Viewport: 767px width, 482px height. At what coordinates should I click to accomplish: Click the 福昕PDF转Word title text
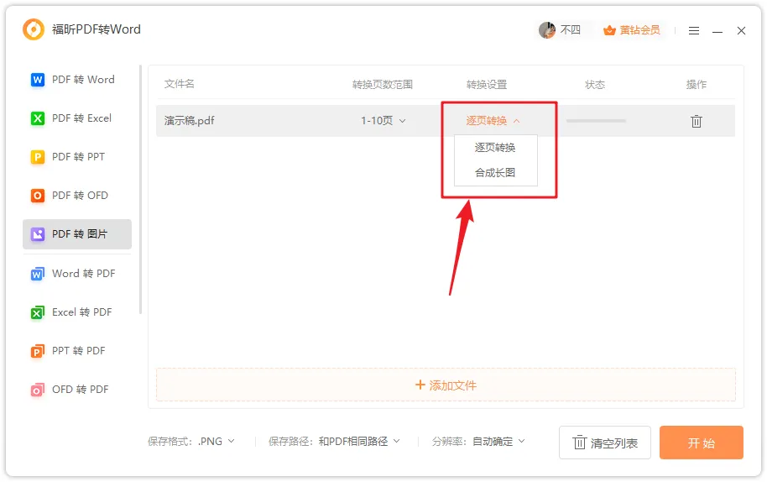[97, 29]
